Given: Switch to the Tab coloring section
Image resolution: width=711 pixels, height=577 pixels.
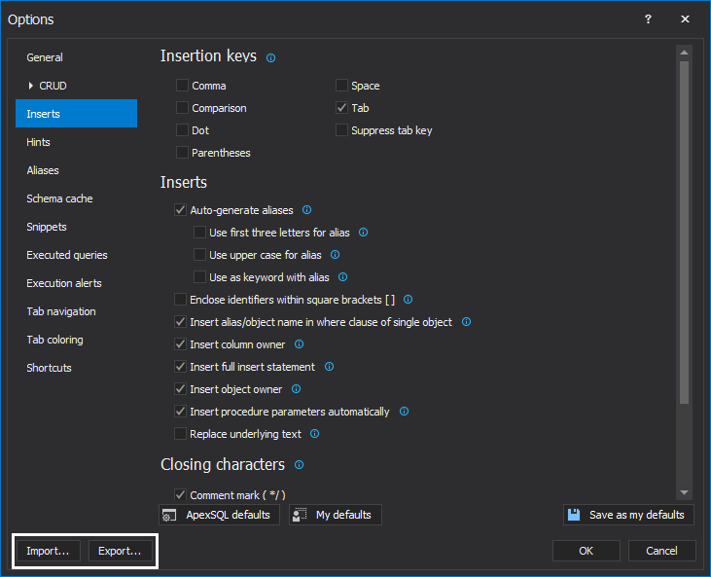Looking at the screenshot, I should [x=54, y=340].
